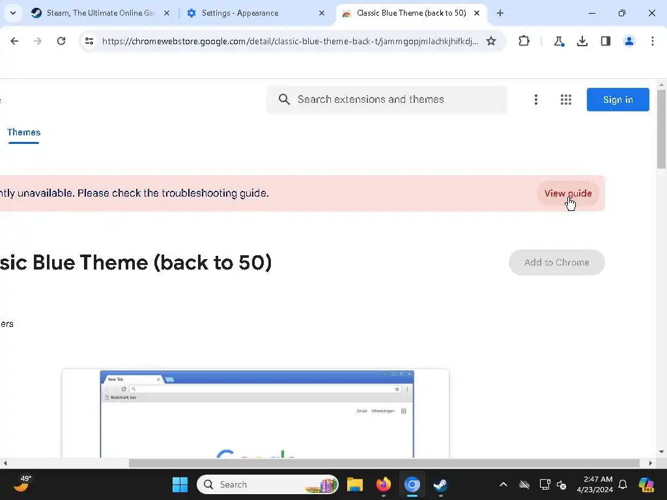The image size is (667, 500).
Task: Open the web store more options menu
Action: 536,100
